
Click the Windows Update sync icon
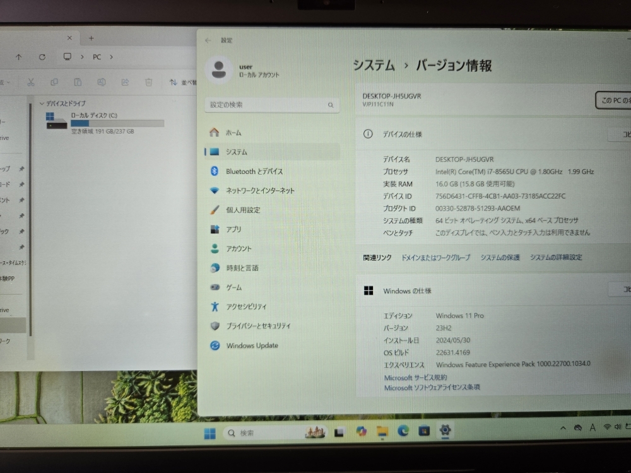215,346
